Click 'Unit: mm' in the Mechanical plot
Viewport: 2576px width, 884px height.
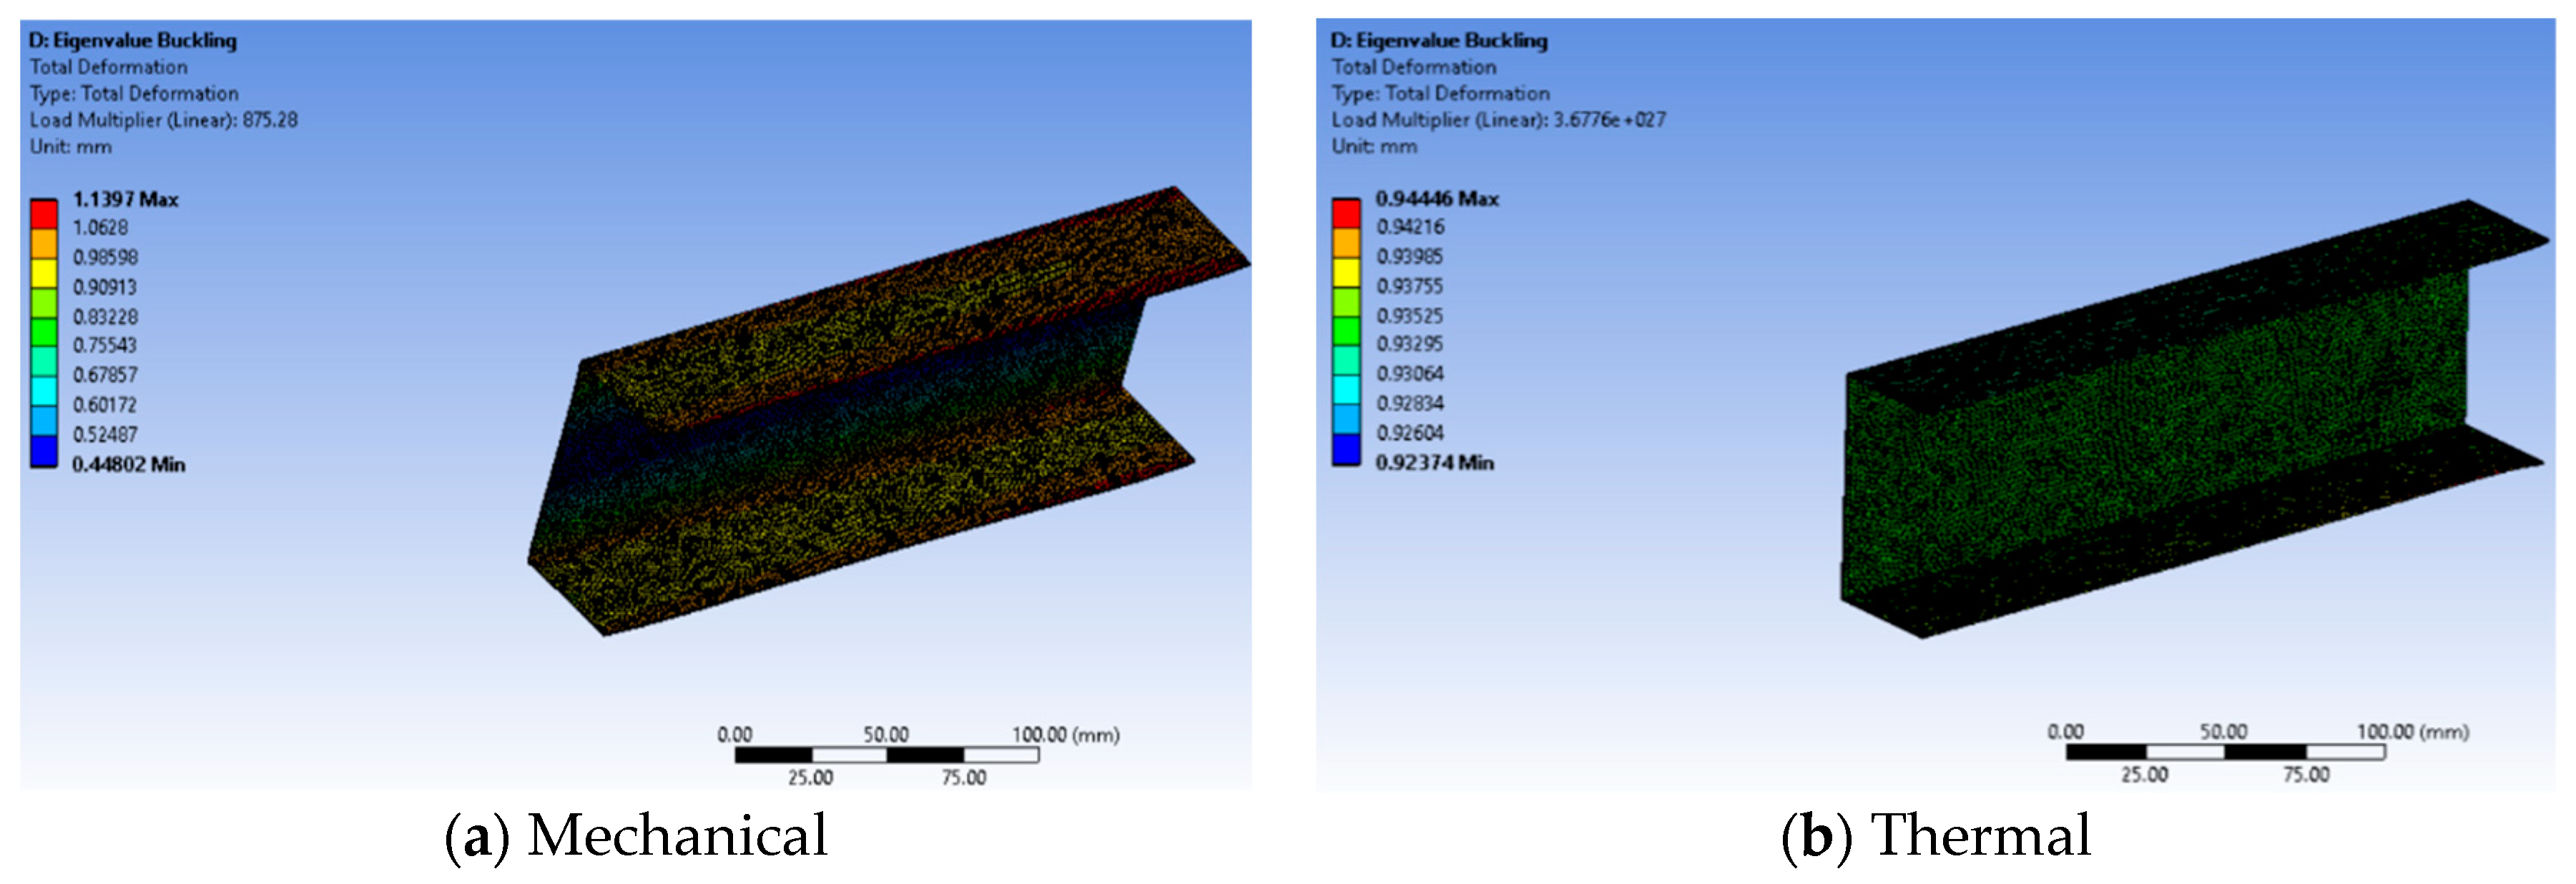70,146
